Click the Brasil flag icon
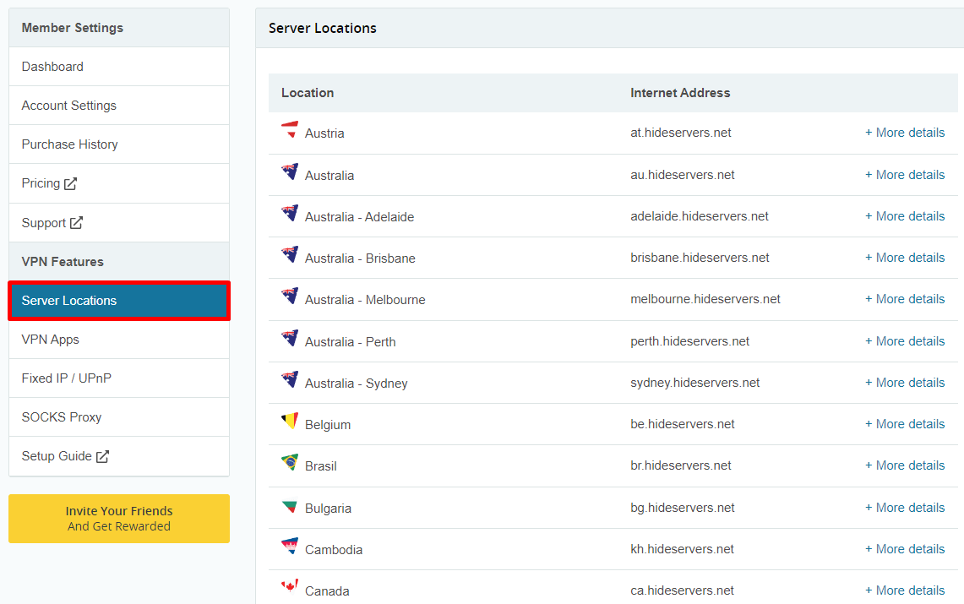Screen dimensions: 964x604 pos(290,462)
